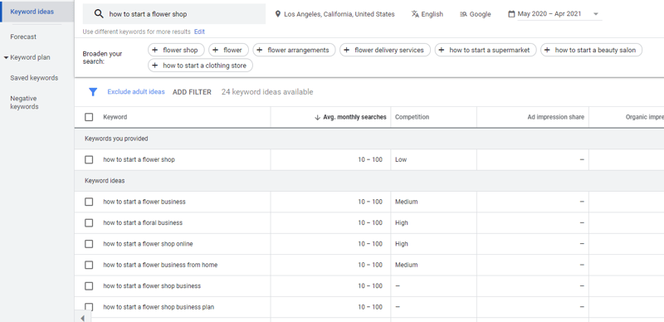Click the keyword search input field

tap(174, 14)
